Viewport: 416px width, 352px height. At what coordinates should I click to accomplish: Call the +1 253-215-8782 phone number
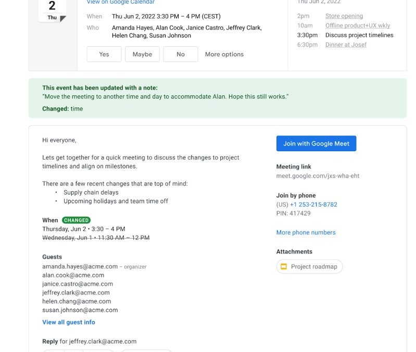[x=313, y=204]
